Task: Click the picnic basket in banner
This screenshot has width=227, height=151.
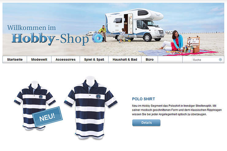Action: (x=194, y=44)
